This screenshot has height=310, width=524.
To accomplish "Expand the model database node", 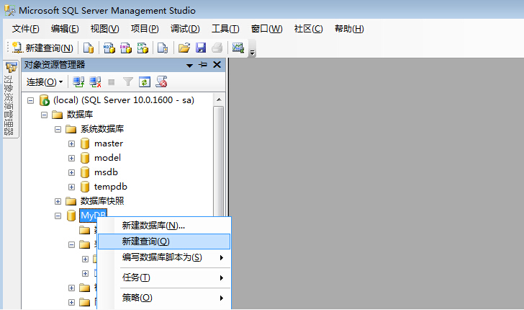I will click(x=71, y=158).
